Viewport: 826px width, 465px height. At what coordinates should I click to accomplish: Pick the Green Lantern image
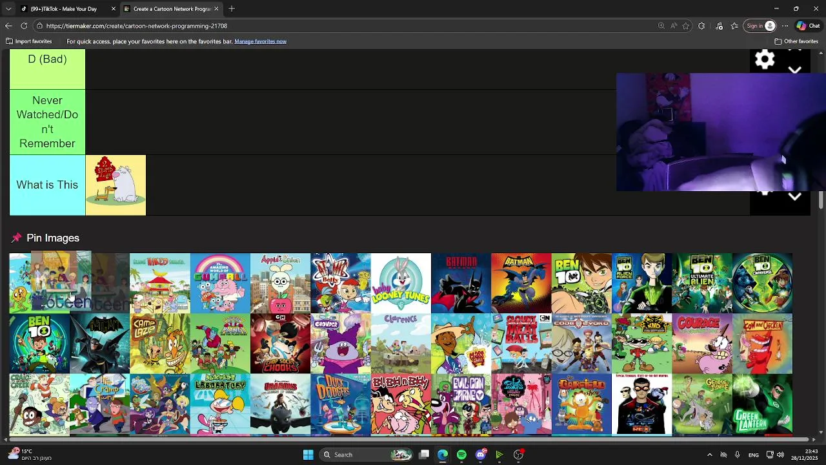pos(762,404)
